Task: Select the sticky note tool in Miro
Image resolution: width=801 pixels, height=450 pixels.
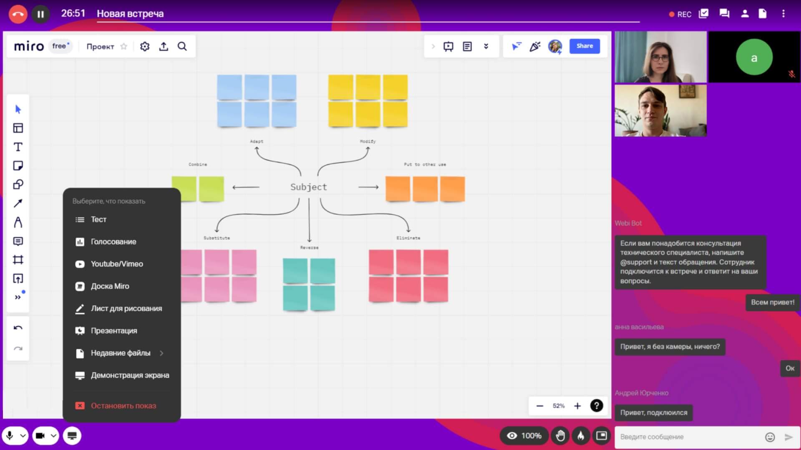Action: point(18,166)
